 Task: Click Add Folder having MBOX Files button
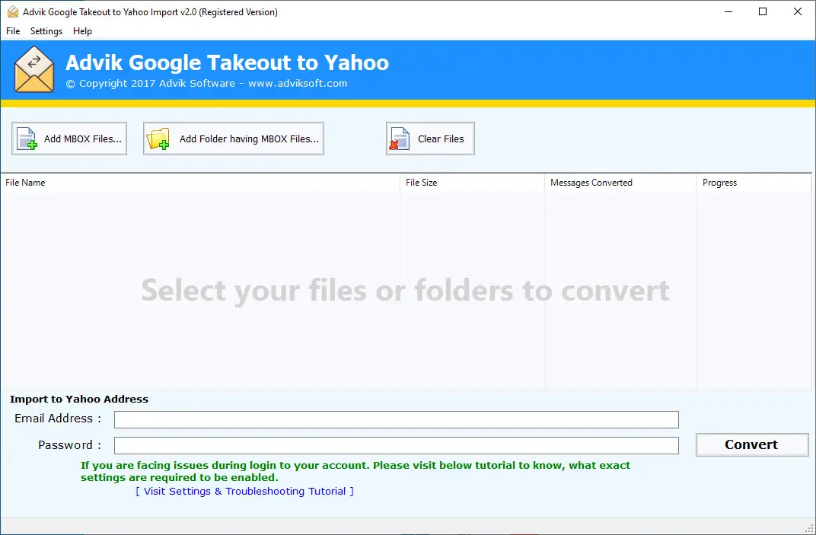tap(234, 139)
